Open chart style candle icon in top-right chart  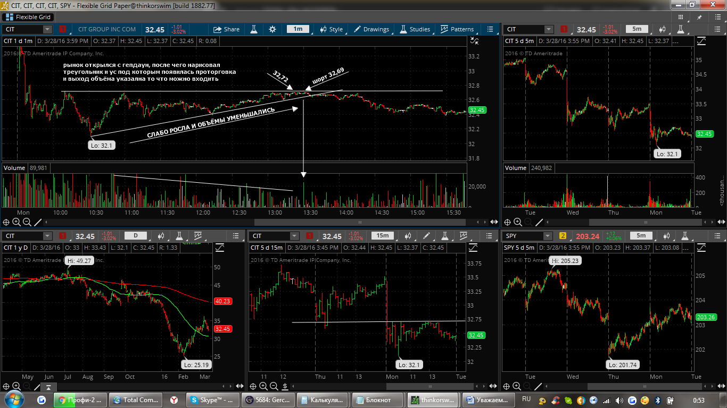[663, 29]
